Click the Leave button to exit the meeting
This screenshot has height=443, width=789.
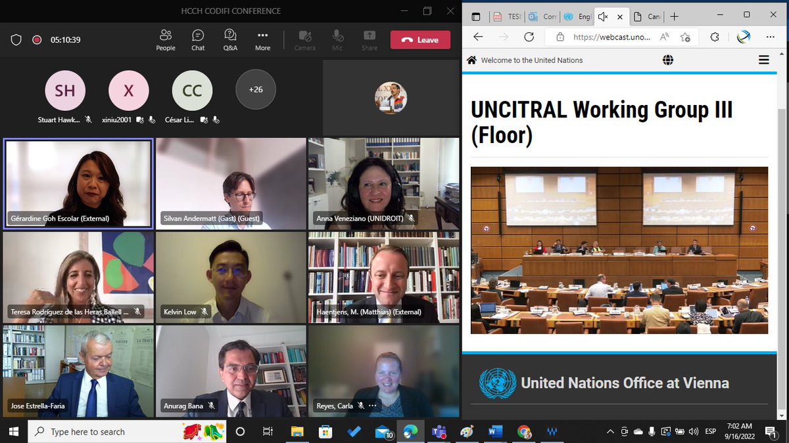click(420, 39)
